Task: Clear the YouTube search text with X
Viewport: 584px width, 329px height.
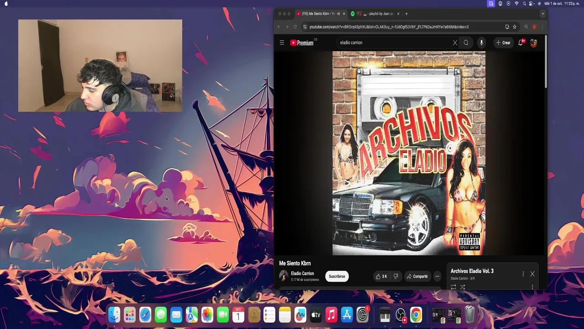Action: click(455, 42)
